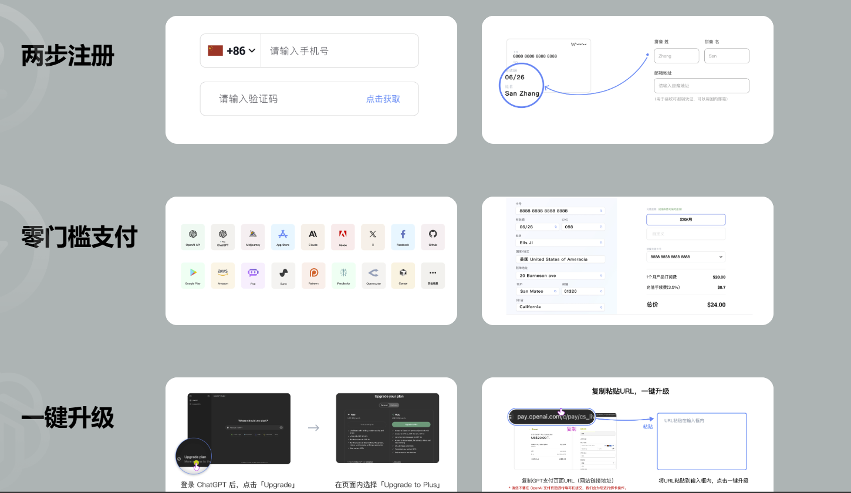Click the 1个月产品订阅费 subscription label

pos(661,277)
